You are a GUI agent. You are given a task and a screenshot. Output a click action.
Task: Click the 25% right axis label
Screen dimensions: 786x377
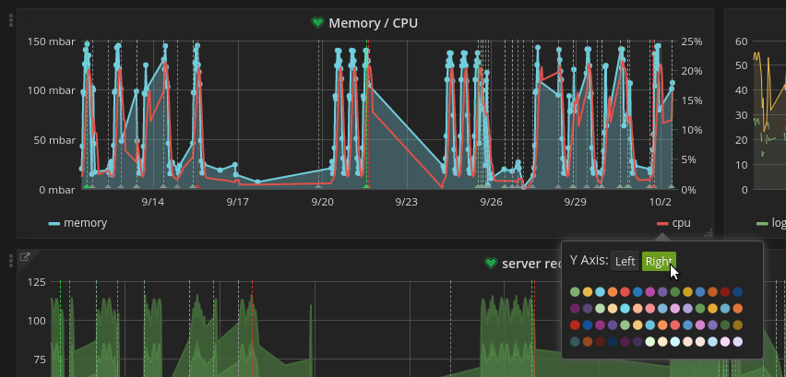[x=692, y=41]
